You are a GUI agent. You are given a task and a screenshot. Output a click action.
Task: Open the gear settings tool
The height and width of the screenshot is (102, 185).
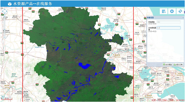[x=172, y=11]
